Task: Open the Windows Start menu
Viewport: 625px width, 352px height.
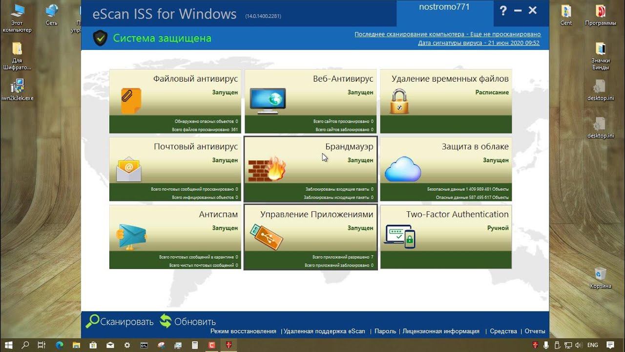Action: pos(9,345)
